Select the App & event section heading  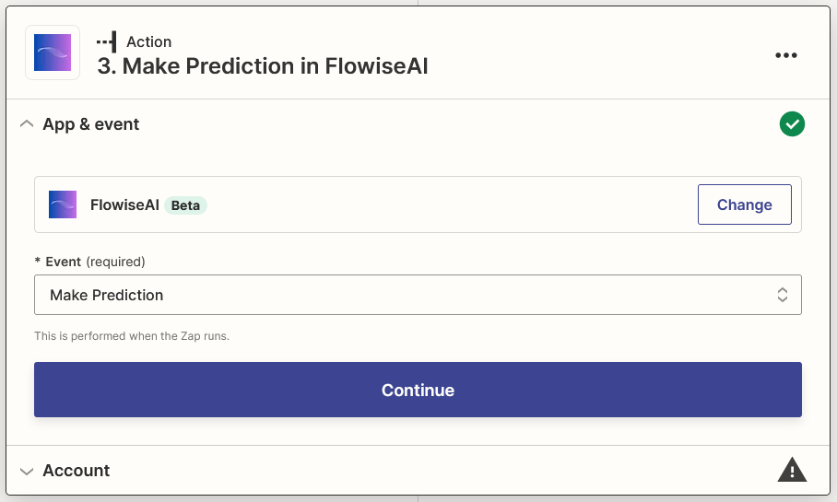point(90,124)
